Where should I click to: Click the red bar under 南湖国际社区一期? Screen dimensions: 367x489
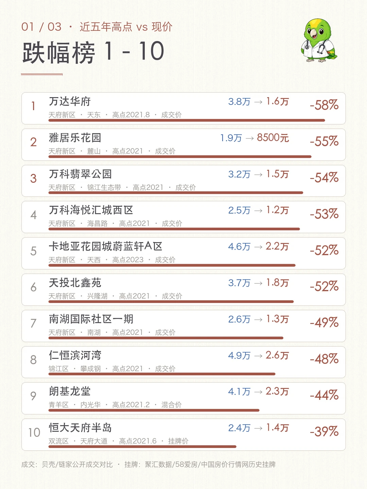(x=166, y=338)
